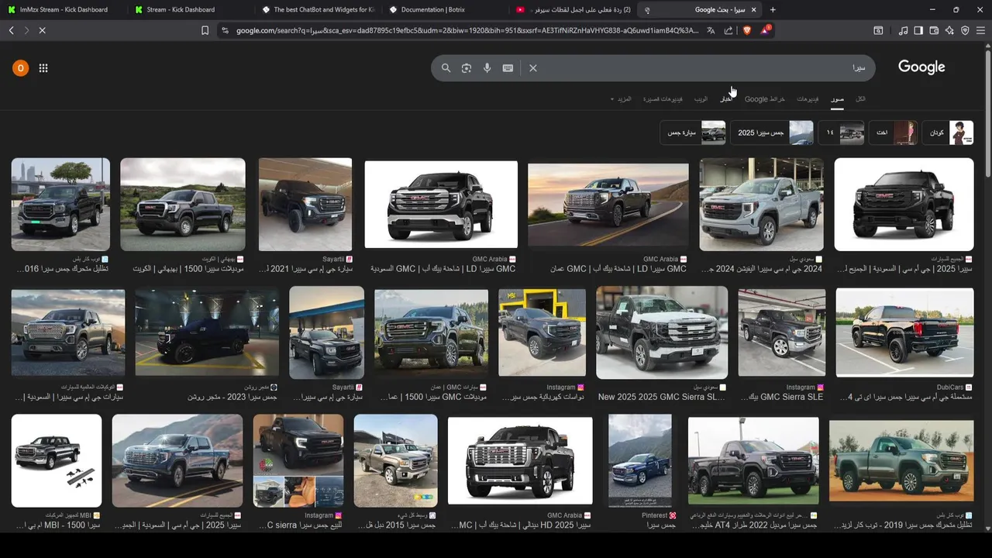Open the Google apps grid
The width and height of the screenshot is (992, 558).
click(x=43, y=68)
